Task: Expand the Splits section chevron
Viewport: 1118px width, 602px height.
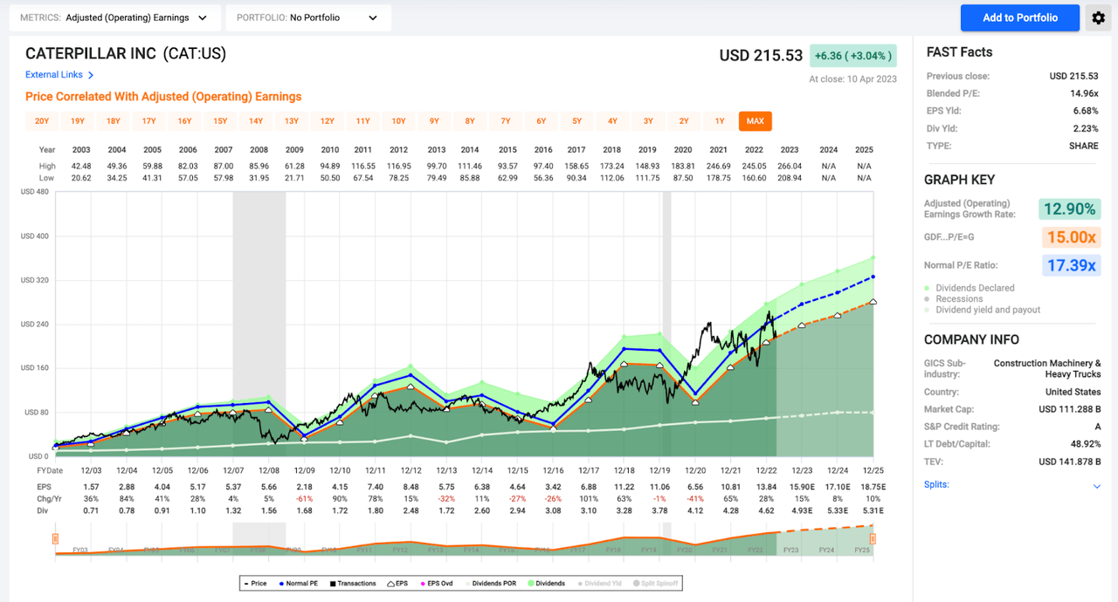Action: [x=1097, y=487]
